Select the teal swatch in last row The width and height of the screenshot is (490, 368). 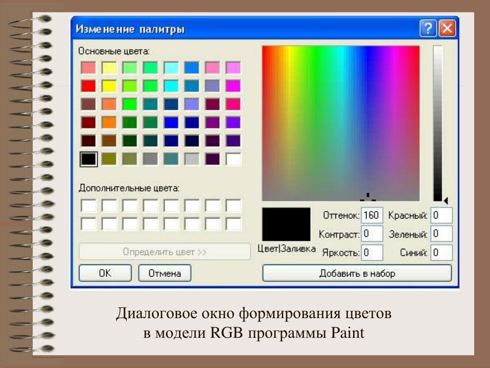point(171,159)
